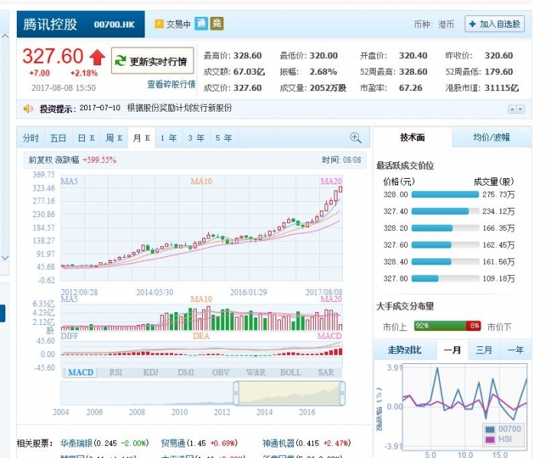551x458 pixels.
Task: Select BOLL indicator tab
Action: [291, 372]
